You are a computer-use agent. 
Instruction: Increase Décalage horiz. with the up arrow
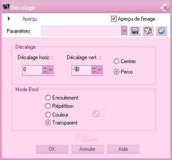click(45, 68)
